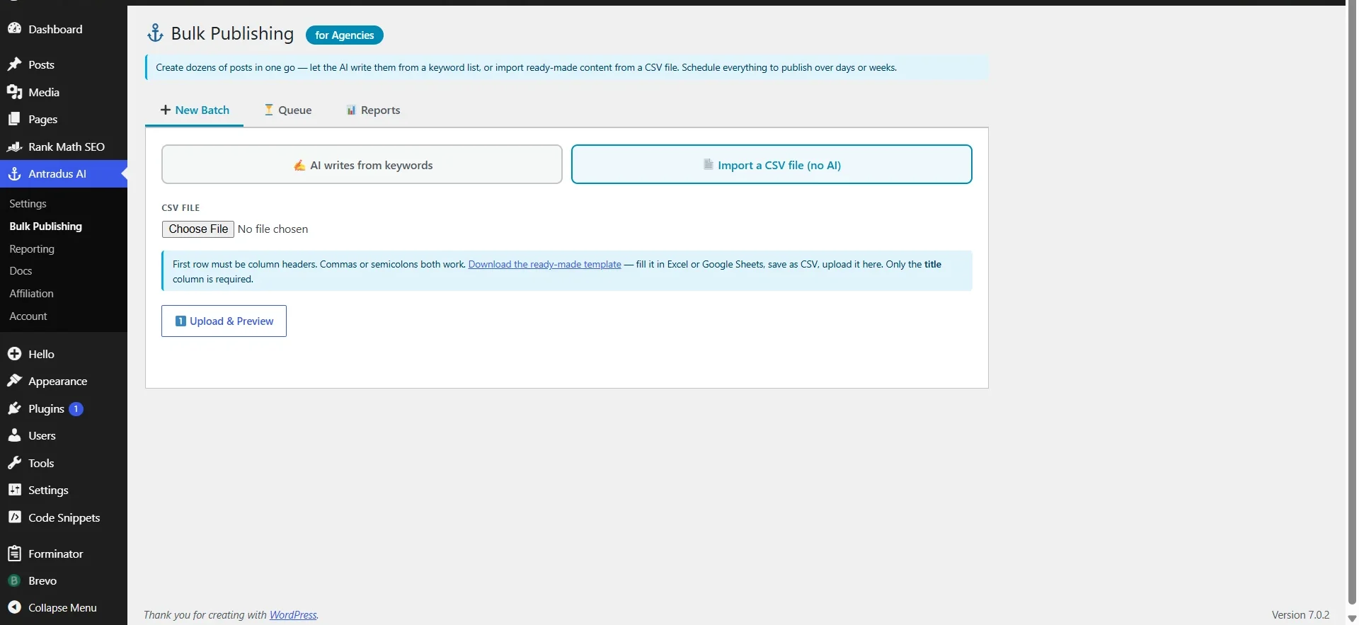
Task: Click the Antradus AI anchor icon
Action: pos(14,173)
